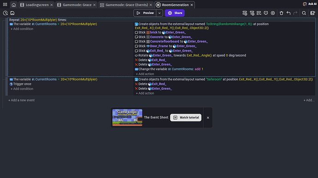Close the RoomGeneration tab

click(x=192, y=5)
